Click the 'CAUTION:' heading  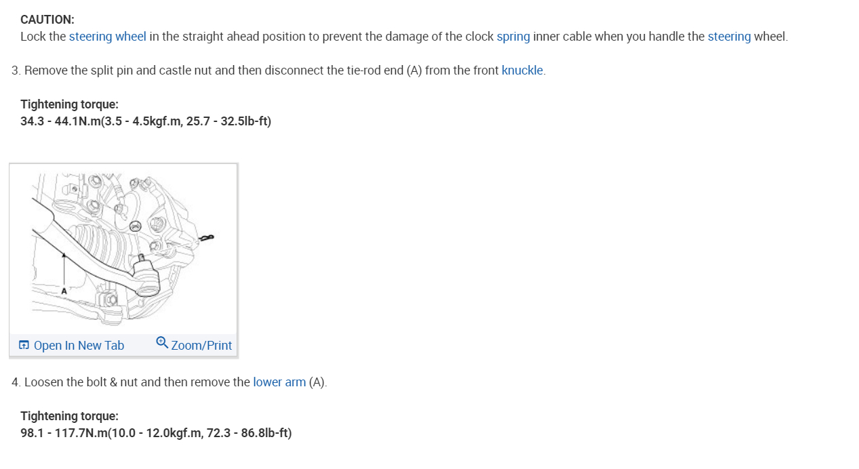coord(47,20)
